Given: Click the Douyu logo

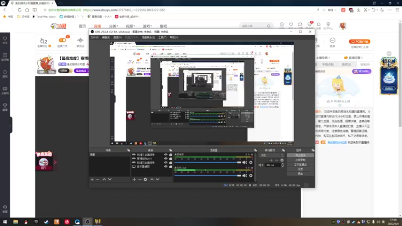Looking at the screenshot, I should click(58, 26).
